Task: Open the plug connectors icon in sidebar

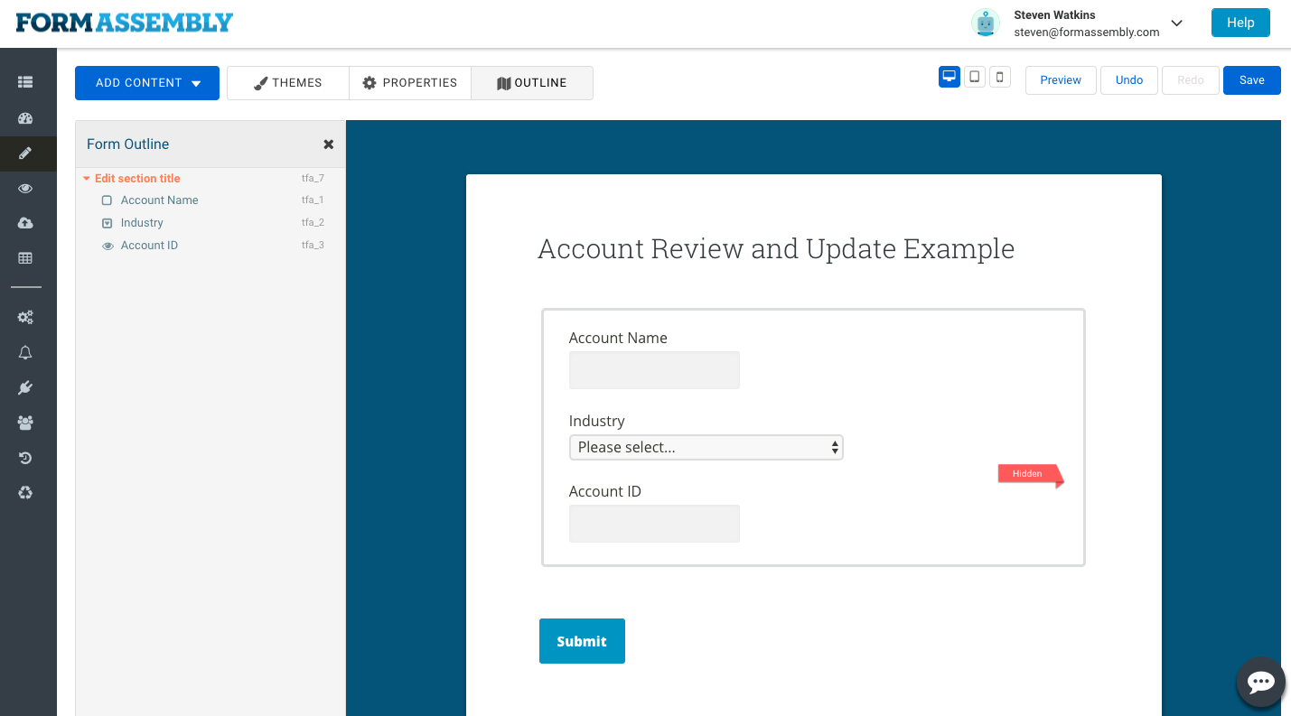Action: (x=25, y=387)
